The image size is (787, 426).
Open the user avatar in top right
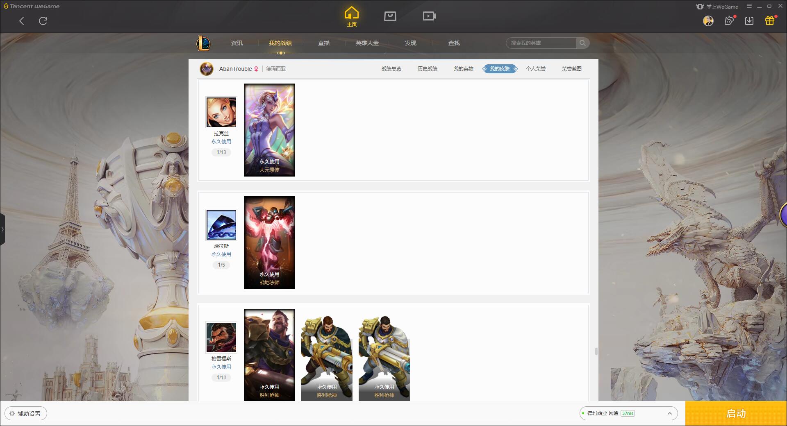click(x=708, y=20)
